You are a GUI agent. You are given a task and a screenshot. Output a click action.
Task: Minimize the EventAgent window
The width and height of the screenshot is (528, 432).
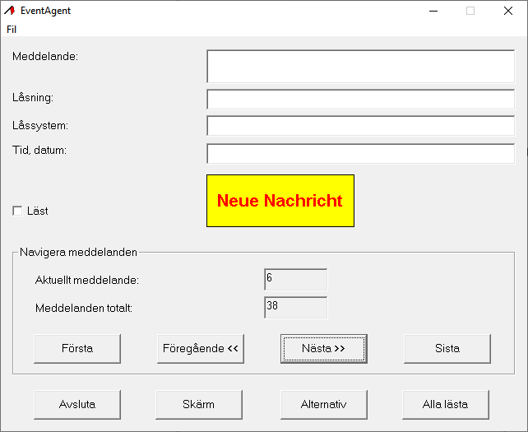(433, 11)
